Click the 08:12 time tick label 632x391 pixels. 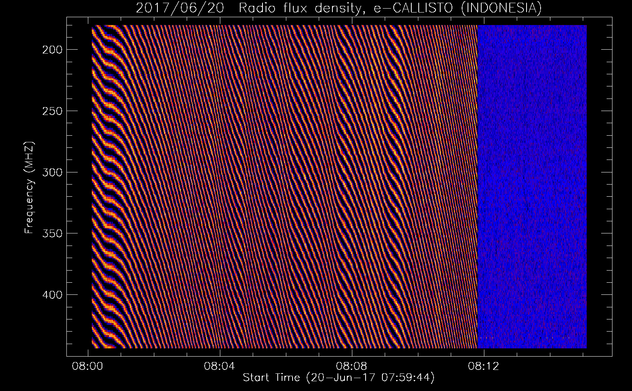[x=484, y=366]
